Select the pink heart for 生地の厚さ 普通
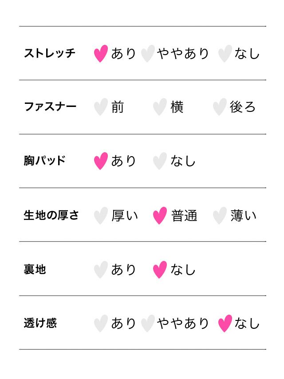 point(160,215)
